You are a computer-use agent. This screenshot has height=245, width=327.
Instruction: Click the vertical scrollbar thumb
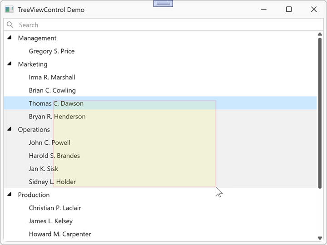point(320,113)
